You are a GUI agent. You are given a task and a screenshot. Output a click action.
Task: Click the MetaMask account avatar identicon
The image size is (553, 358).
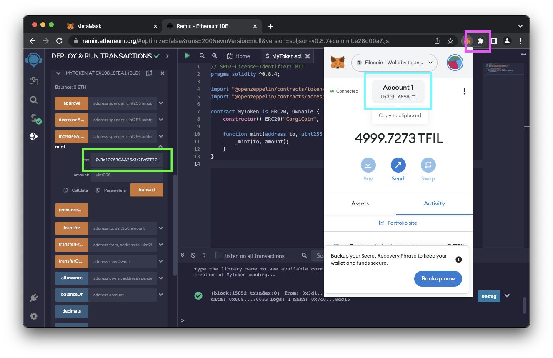455,63
